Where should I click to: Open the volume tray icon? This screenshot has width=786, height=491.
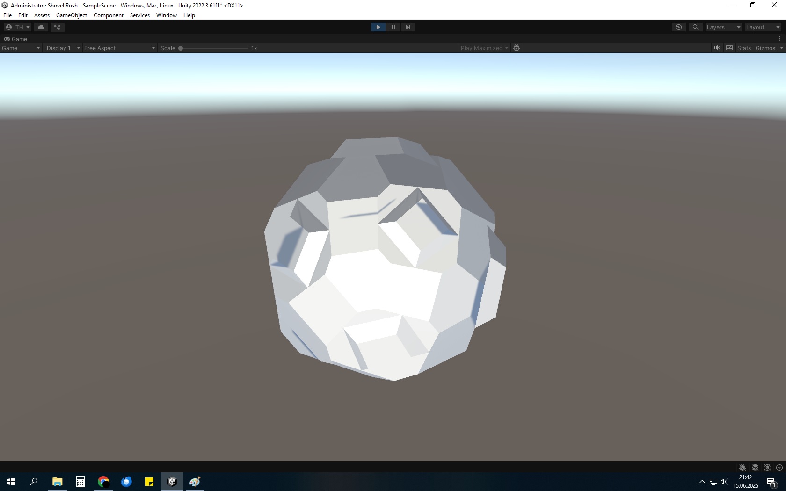[x=724, y=482]
